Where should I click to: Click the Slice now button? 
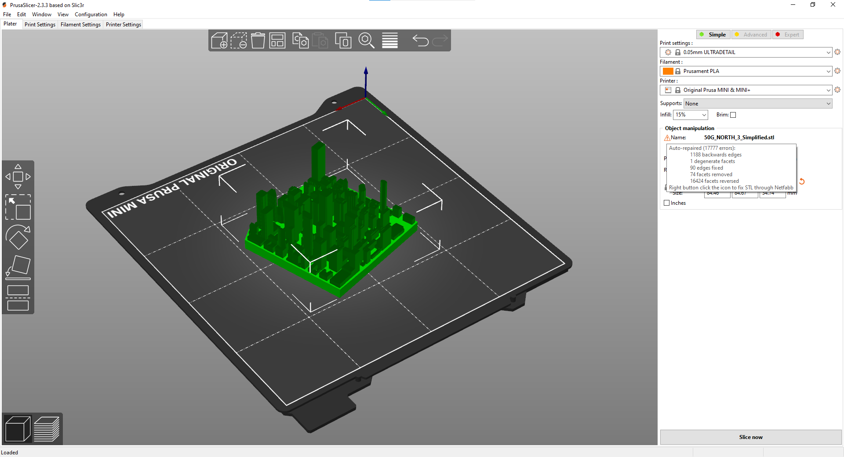click(751, 437)
